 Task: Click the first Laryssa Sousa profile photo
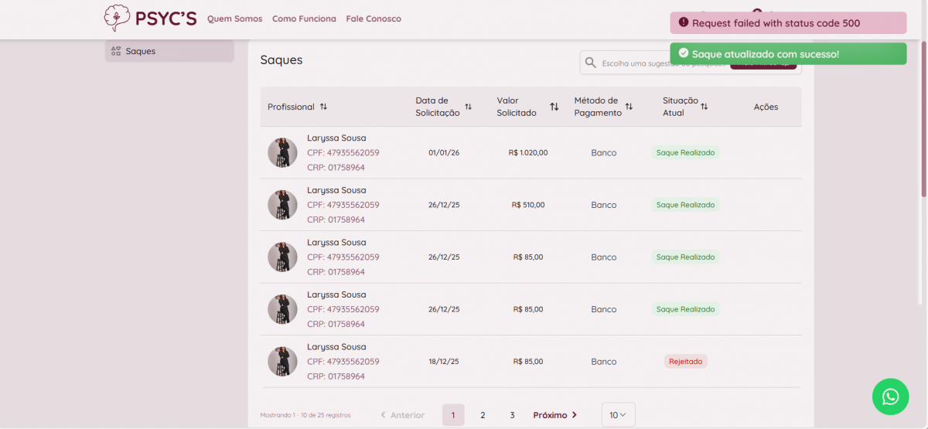coord(282,153)
